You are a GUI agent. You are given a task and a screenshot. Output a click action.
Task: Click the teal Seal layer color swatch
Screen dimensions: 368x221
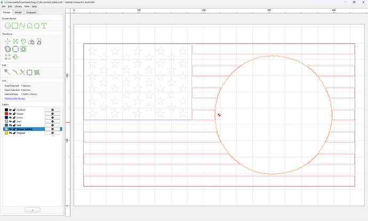coord(6,125)
